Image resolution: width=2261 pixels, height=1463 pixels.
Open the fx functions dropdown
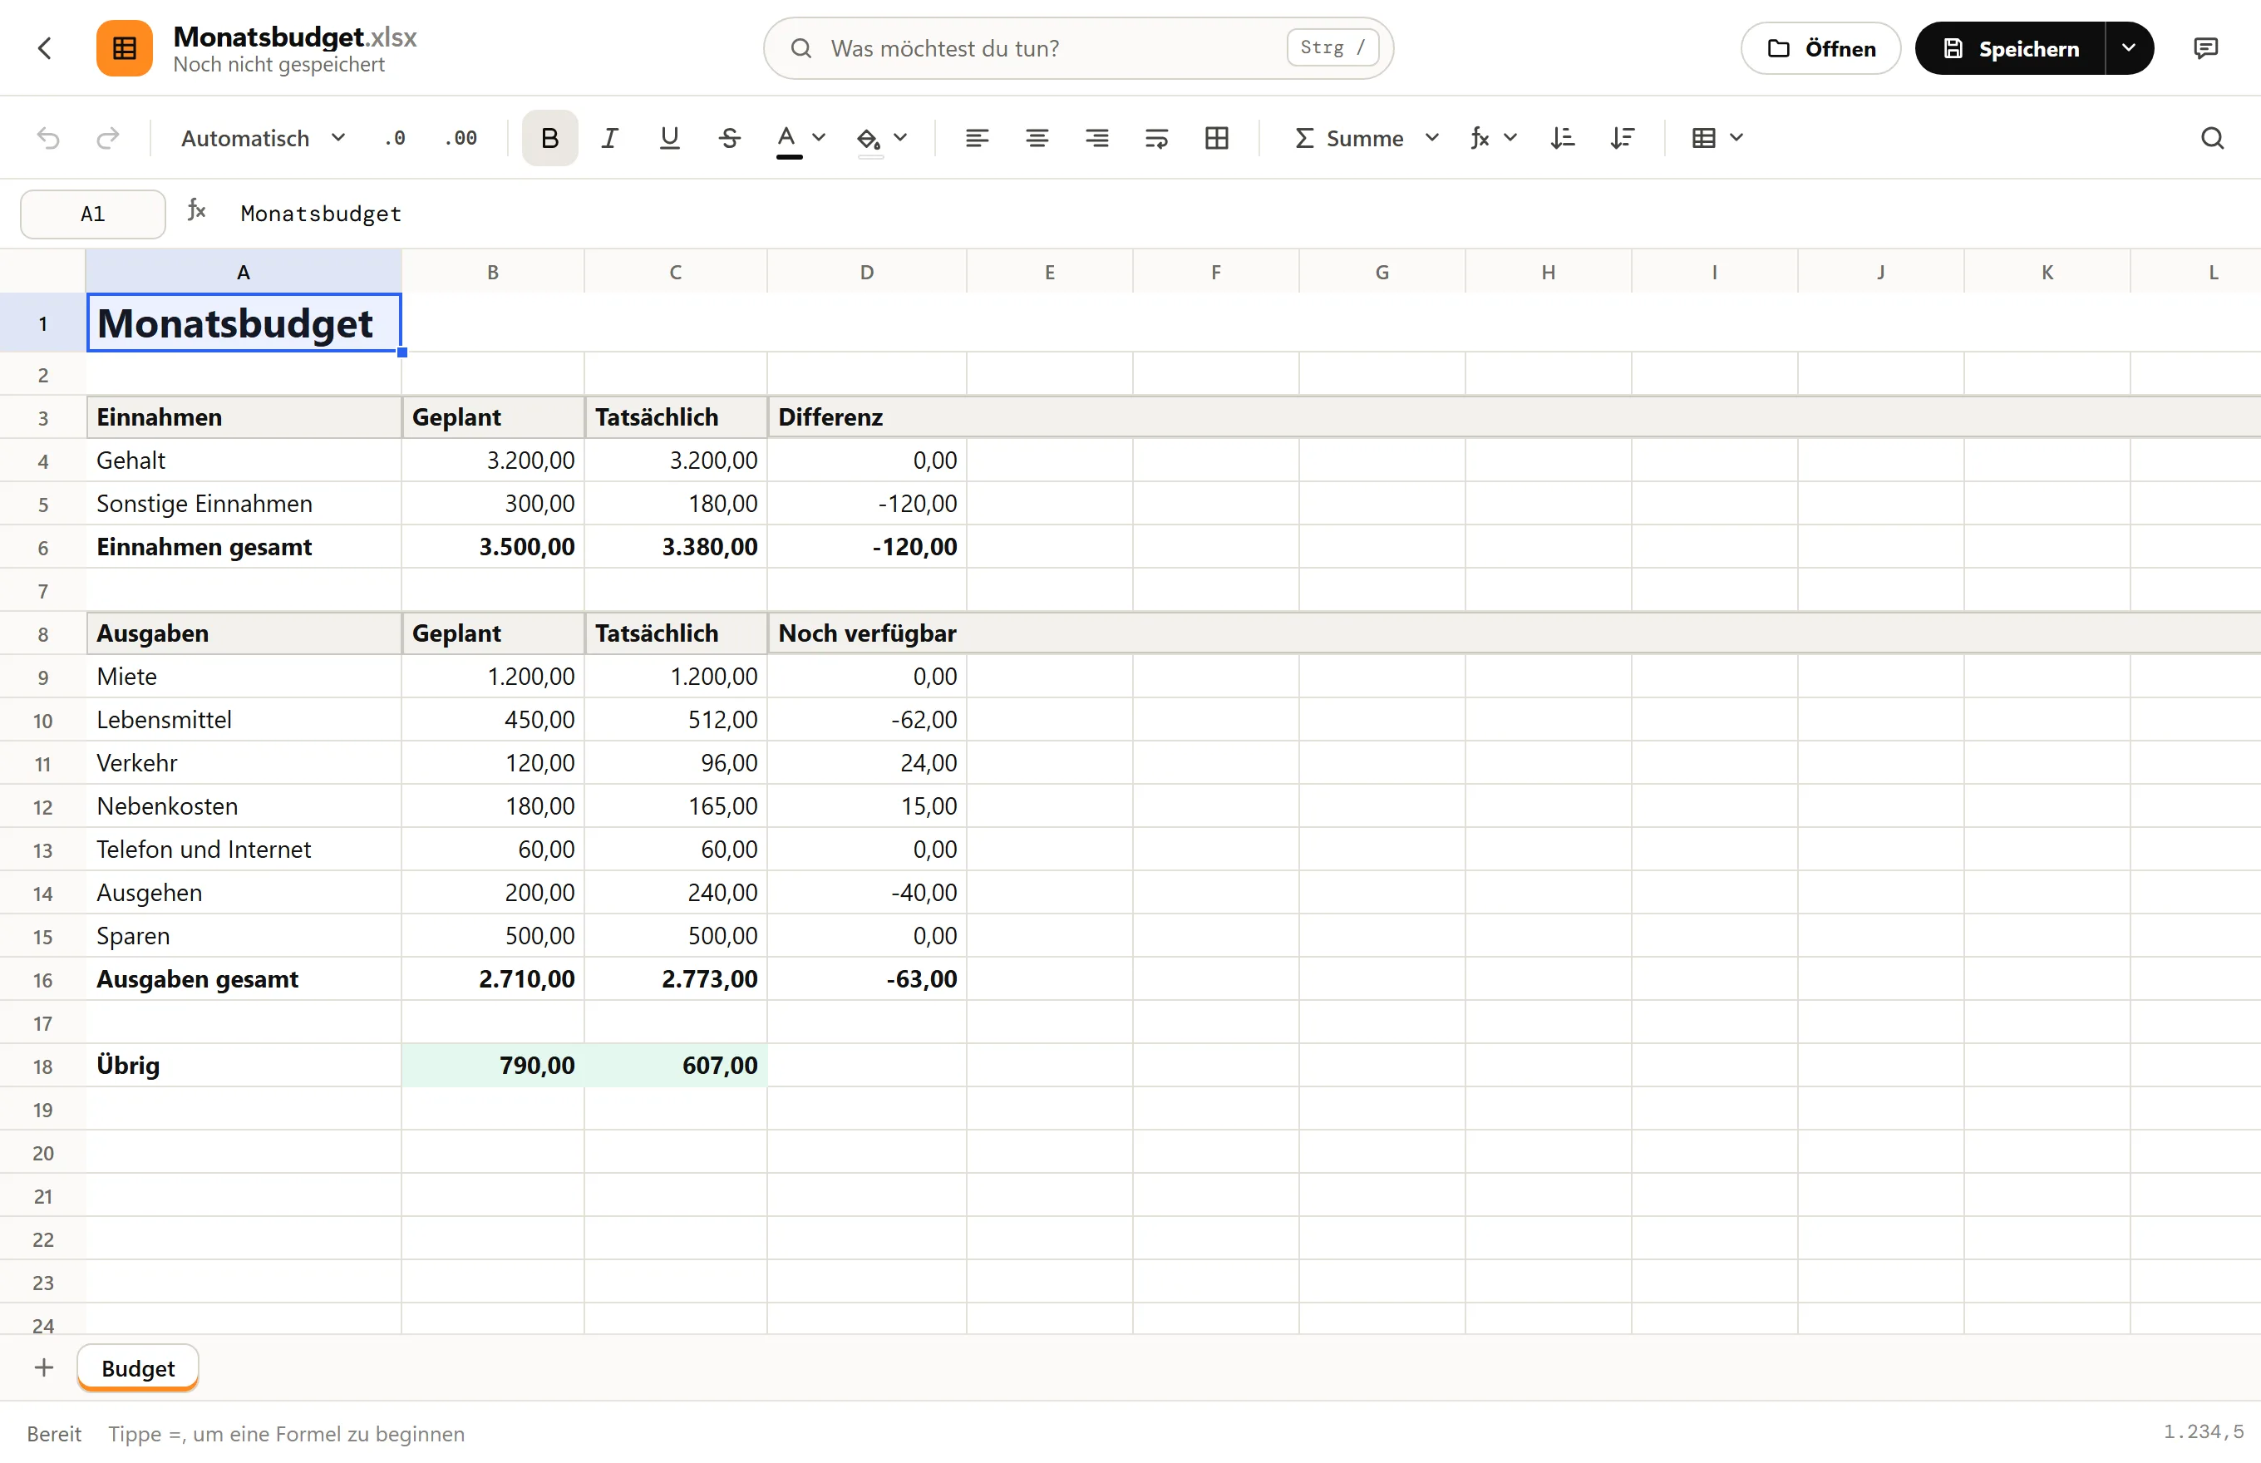pos(1494,139)
